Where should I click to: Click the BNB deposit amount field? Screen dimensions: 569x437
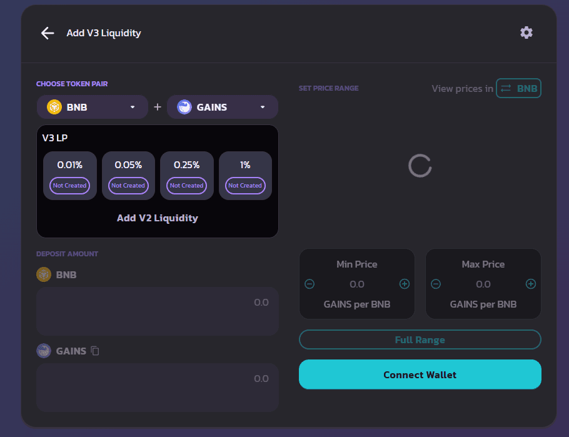[x=157, y=311]
